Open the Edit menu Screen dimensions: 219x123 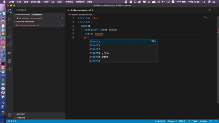point(26,2)
